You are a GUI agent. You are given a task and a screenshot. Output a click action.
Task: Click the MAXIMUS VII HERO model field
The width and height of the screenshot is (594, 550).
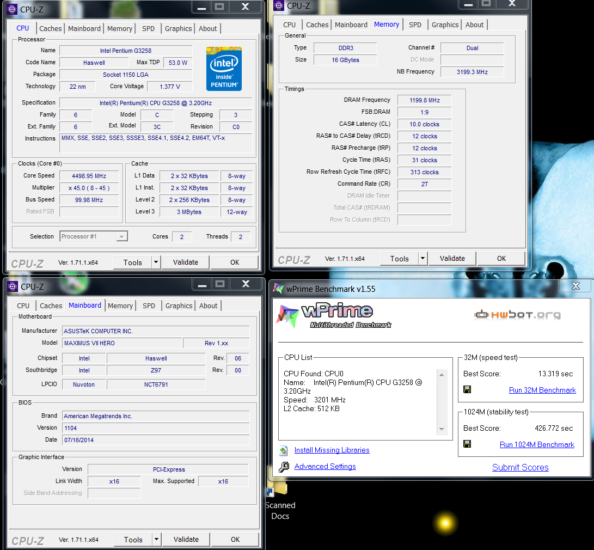pyautogui.click(x=122, y=343)
